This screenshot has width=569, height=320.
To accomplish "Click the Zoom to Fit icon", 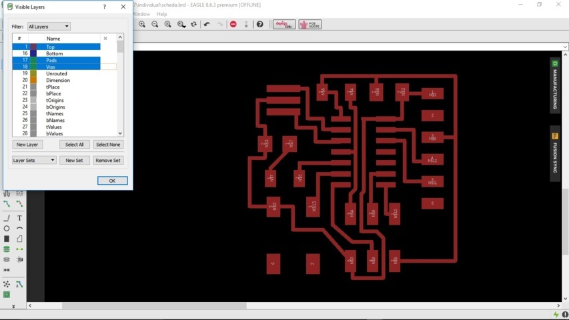I will (167, 24).
